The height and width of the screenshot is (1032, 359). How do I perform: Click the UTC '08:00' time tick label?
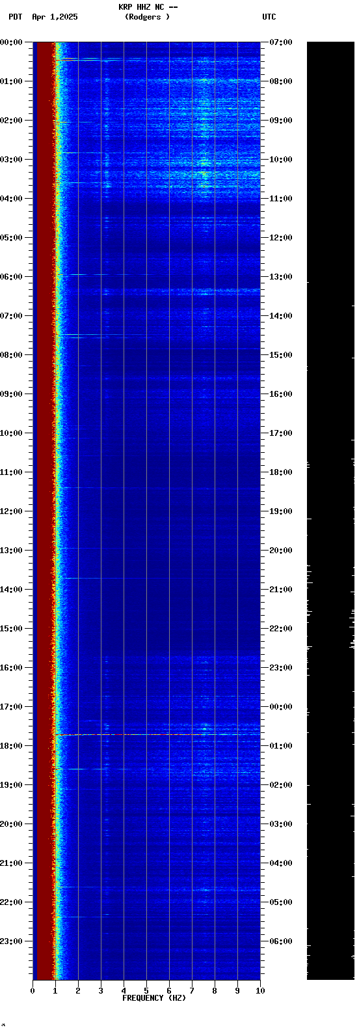(x=281, y=81)
